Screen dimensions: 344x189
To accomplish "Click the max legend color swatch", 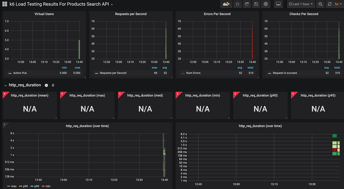I will [x=9, y=186].
